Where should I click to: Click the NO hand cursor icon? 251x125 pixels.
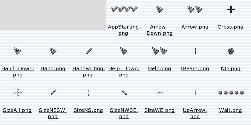231,51
